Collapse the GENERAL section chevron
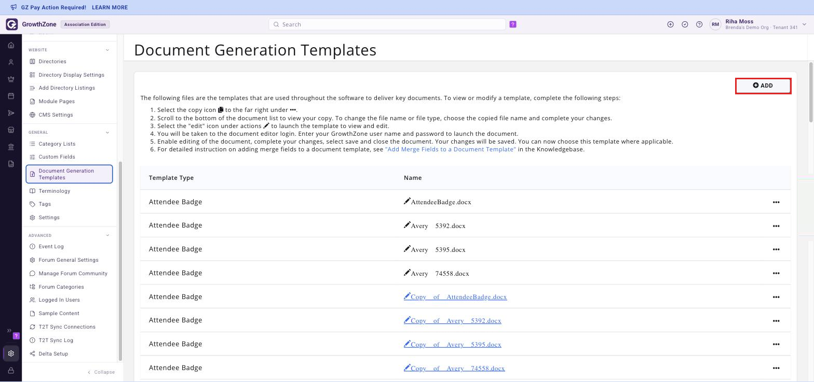814x382 pixels. [107, 132]
